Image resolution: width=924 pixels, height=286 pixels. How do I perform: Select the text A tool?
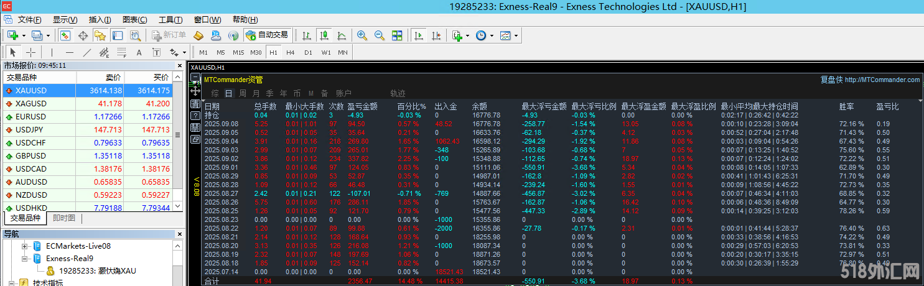[139, 52]
